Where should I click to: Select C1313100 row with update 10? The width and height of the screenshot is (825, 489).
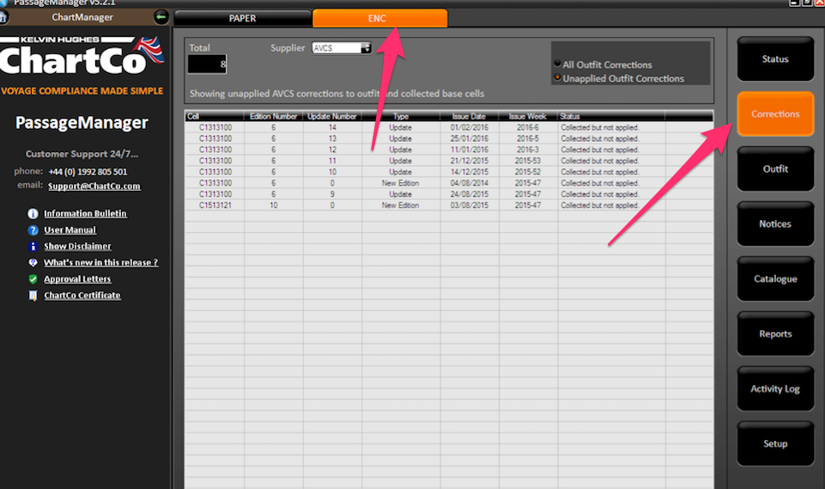tap(449, 172)
